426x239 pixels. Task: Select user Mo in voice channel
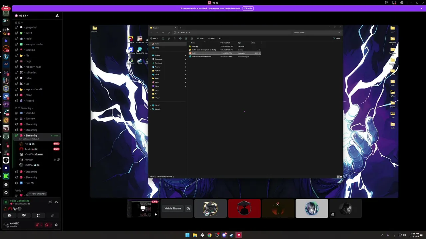39,144
